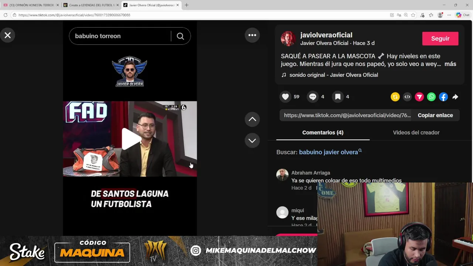
Task: Open comments via speech bubble icon
Action: coord(313,97)
